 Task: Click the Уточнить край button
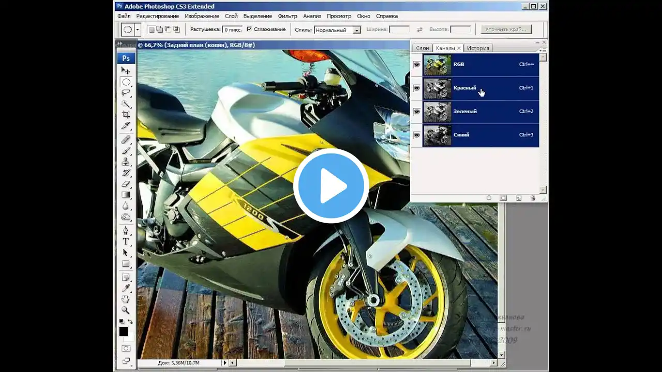pyautogui.click(x=505, y=29)
